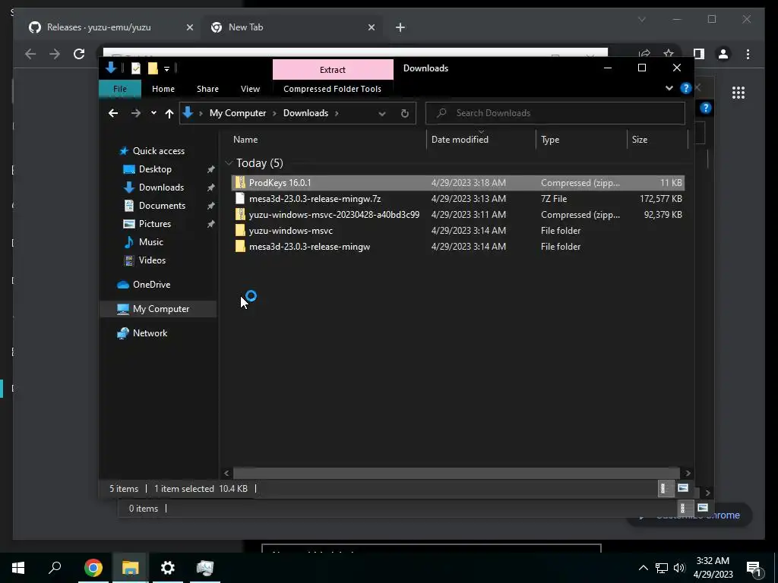This screenshot has width=778, height=583.
Task: Open the Compressed Folder Tools tab
Action: click(x=333, y=89)
